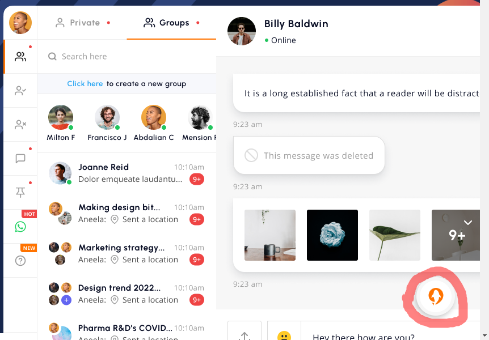This screenshot has width=489, height=340.
Task: Switch to the Groups tab
Action: (x=171, y=23)
